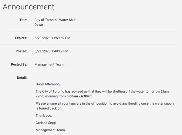
Task: Click the title 'City of Toronto - Water Shut'
Action: tap(55, 20)
